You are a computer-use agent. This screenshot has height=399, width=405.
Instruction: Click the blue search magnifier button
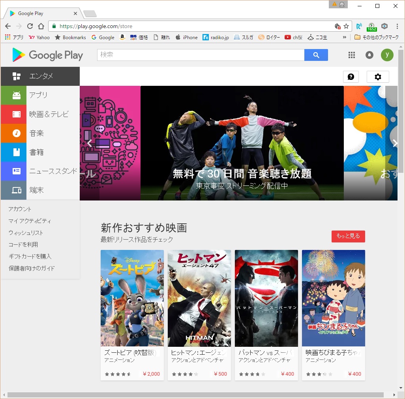pos(316,55)
